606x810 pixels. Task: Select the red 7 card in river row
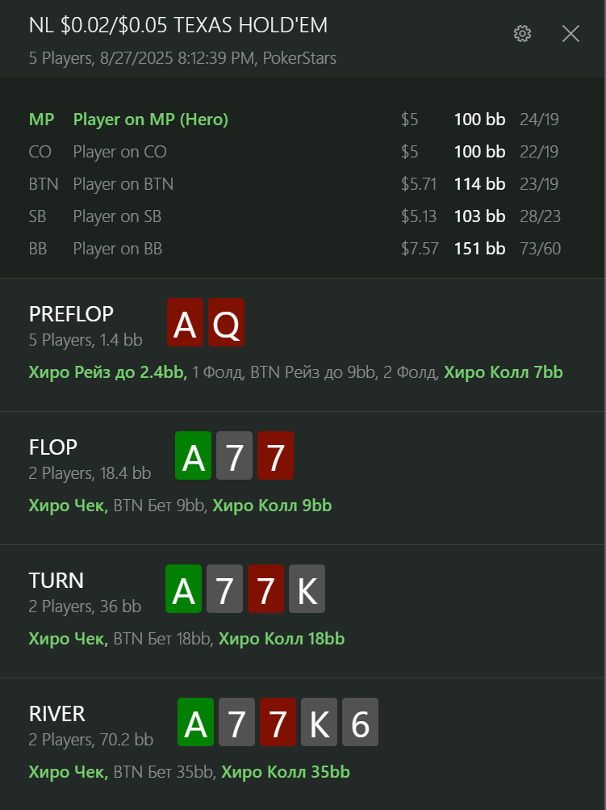click(278, 722)
